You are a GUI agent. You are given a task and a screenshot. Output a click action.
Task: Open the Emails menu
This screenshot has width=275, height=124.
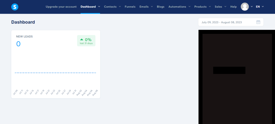(x=144, y=7)
